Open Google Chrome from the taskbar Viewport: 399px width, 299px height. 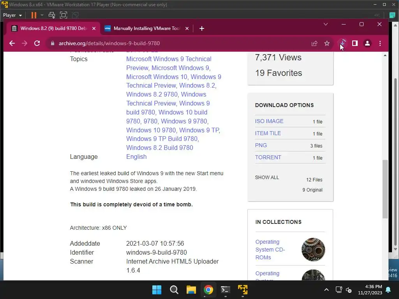coord(208,290)
